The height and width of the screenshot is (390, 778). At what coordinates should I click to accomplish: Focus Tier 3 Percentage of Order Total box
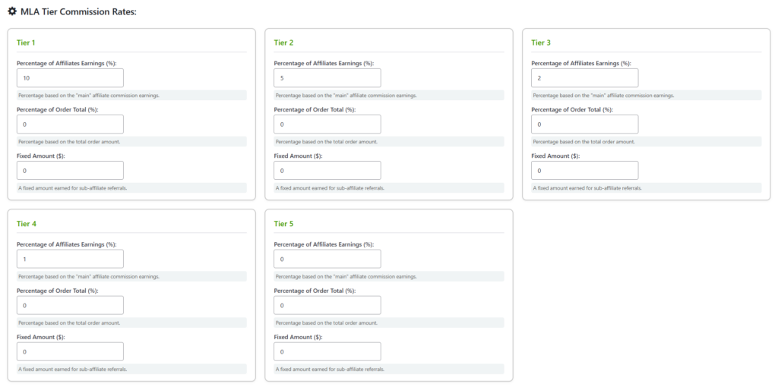(584, 124)
